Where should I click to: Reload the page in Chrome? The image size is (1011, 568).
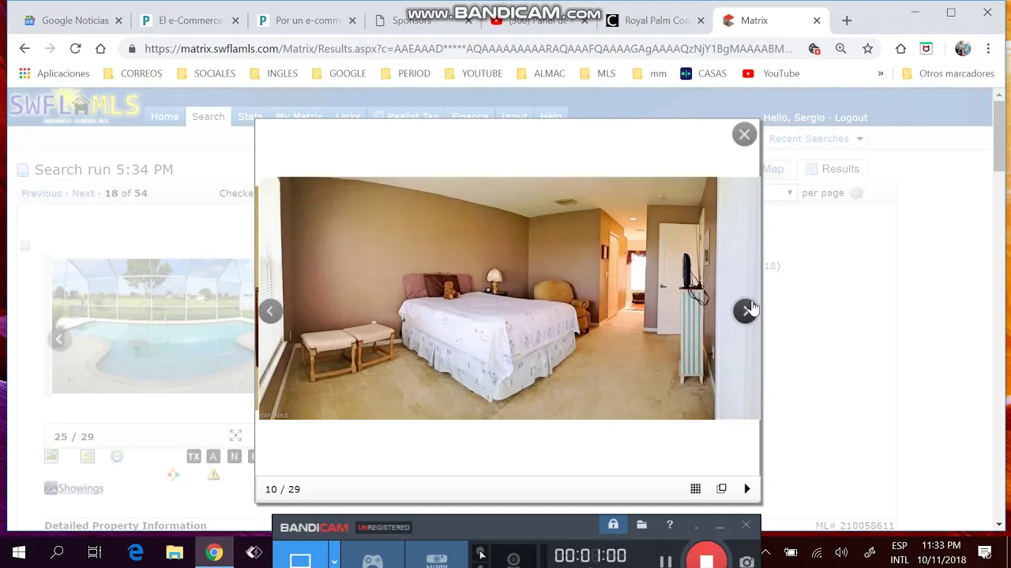click(75, 49)
